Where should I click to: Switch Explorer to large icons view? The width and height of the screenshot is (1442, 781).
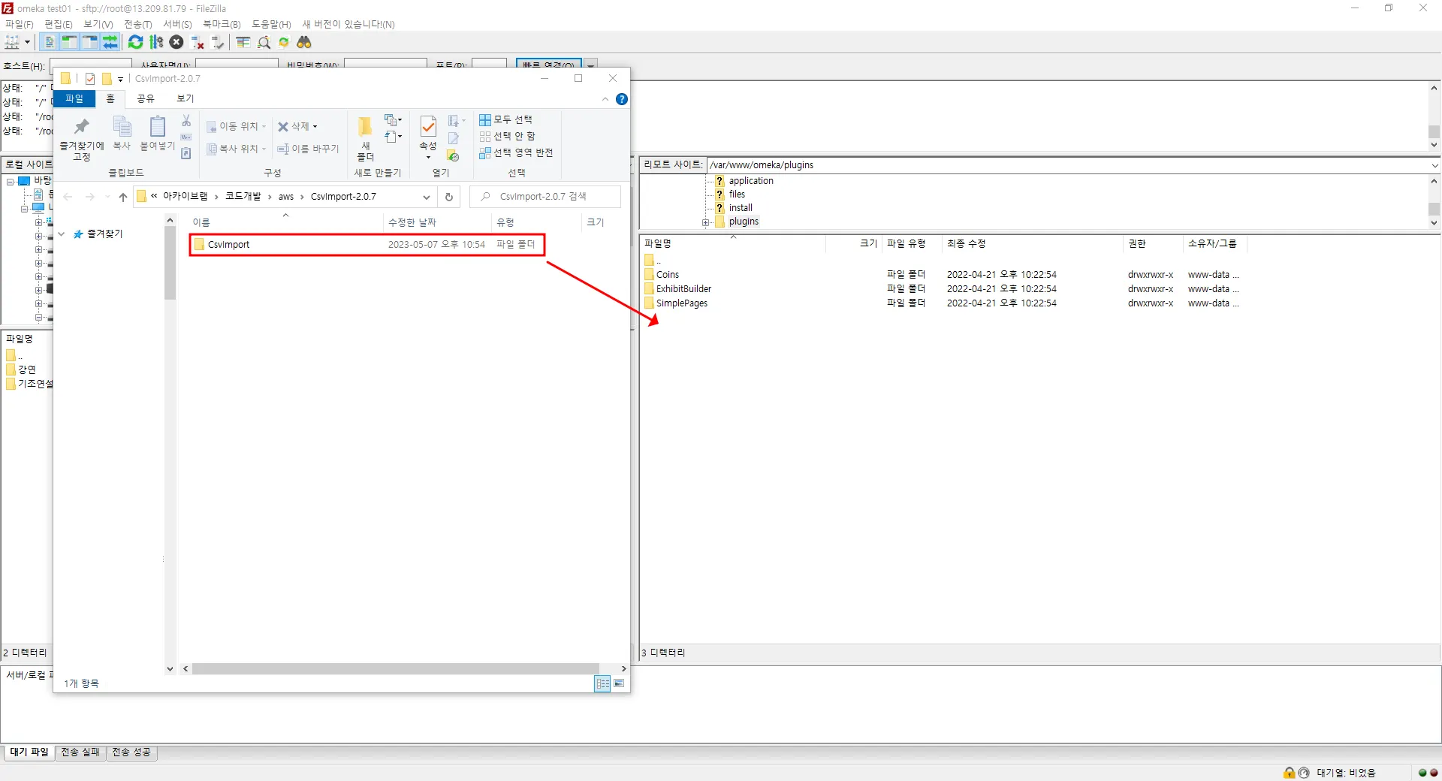[x=619, y=683]
